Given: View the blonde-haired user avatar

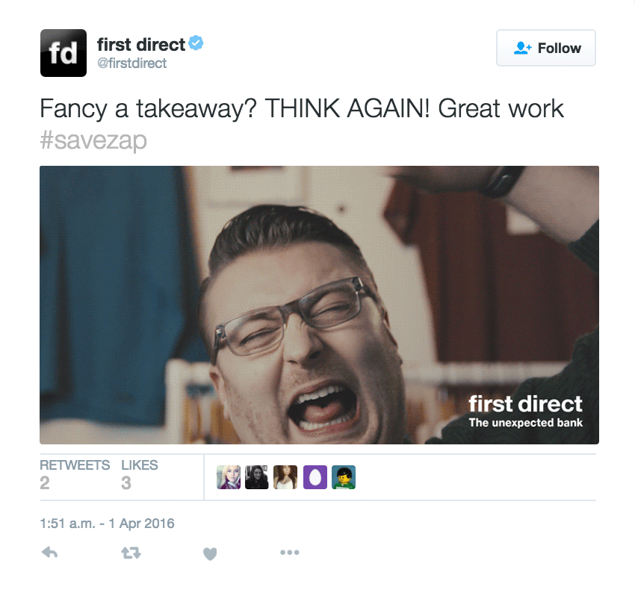Looking at the screenshot, I should [229, 477].
